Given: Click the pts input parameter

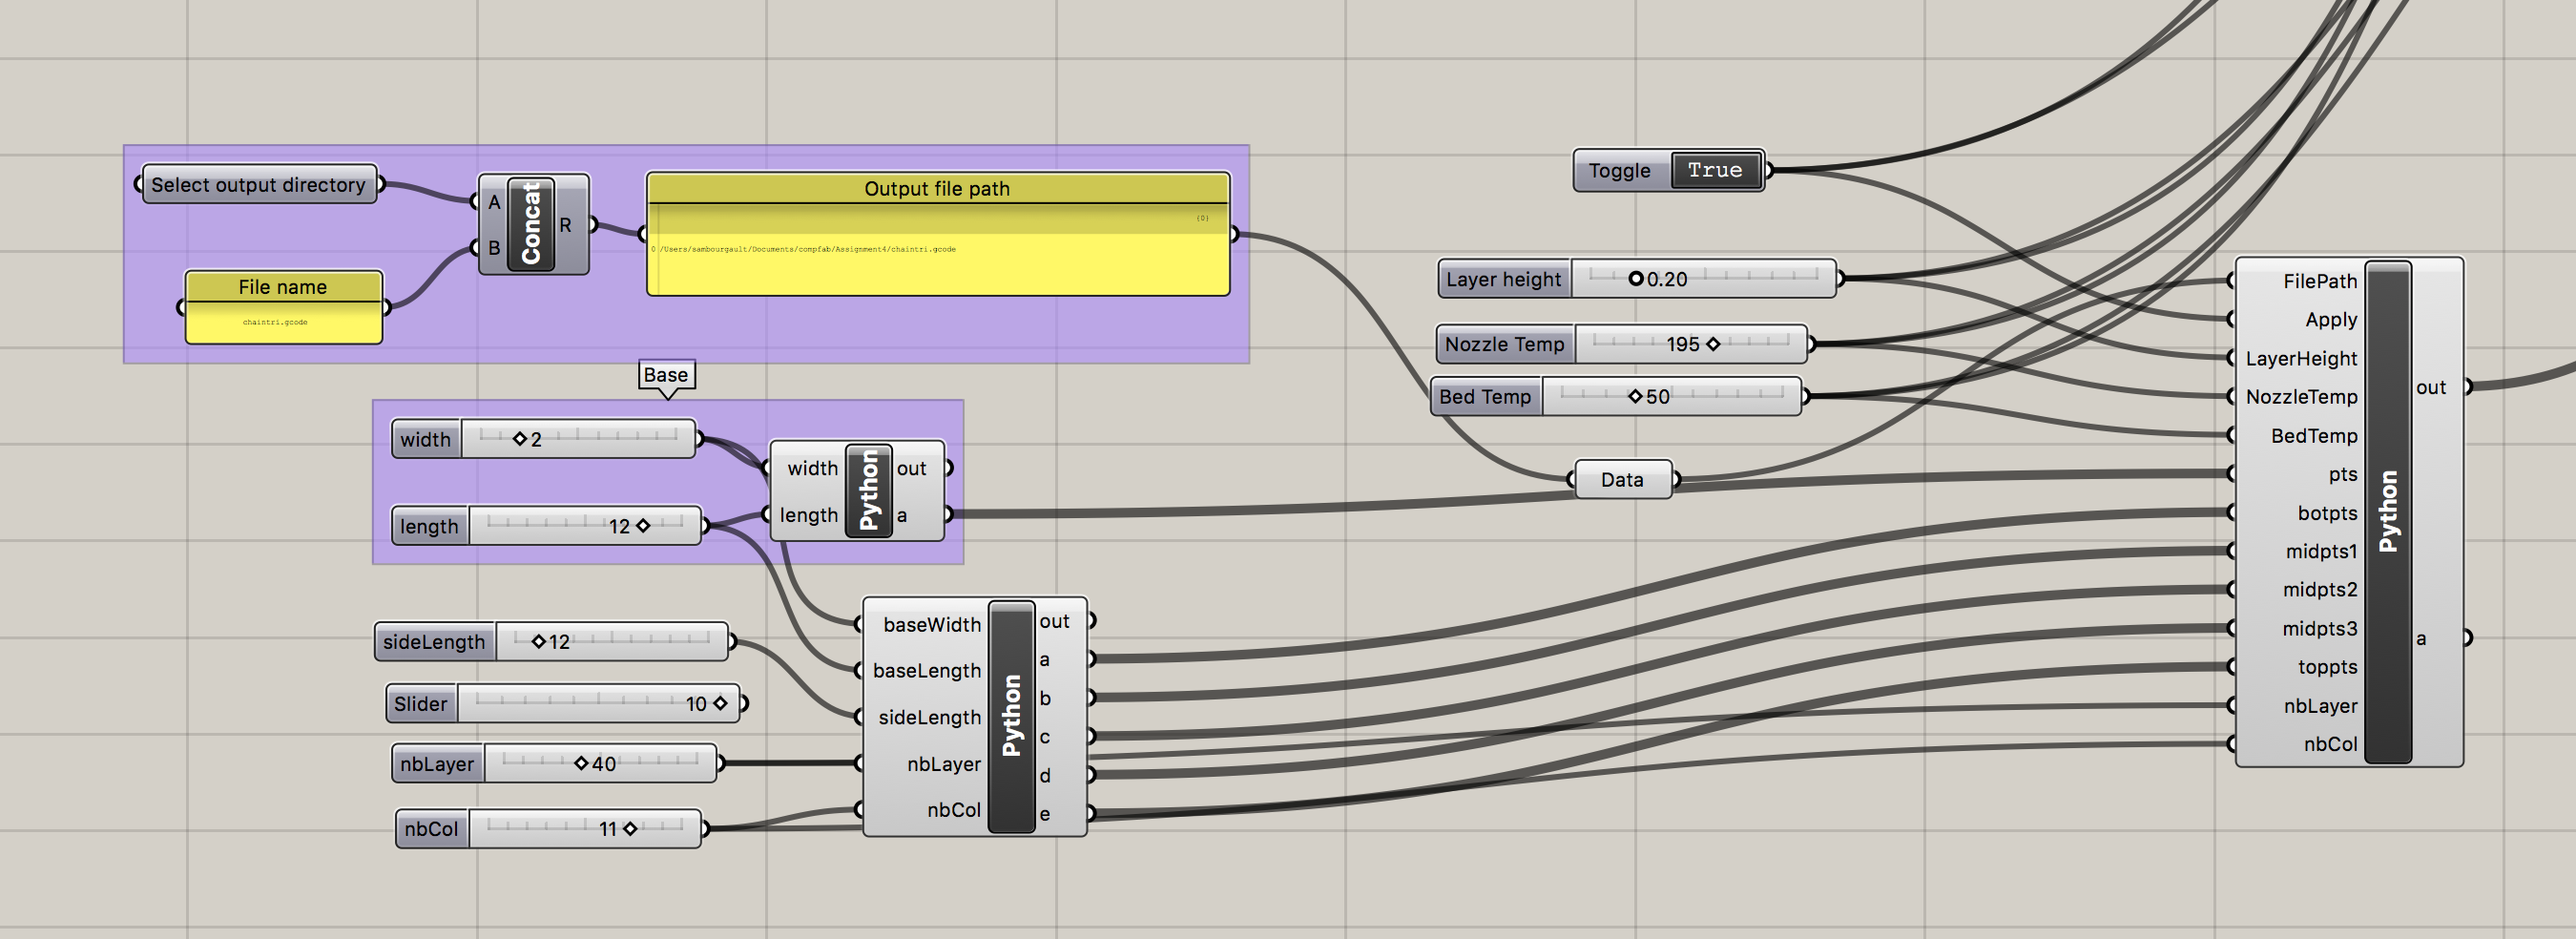Looking at the screenshot, I should pos(2343,474).
